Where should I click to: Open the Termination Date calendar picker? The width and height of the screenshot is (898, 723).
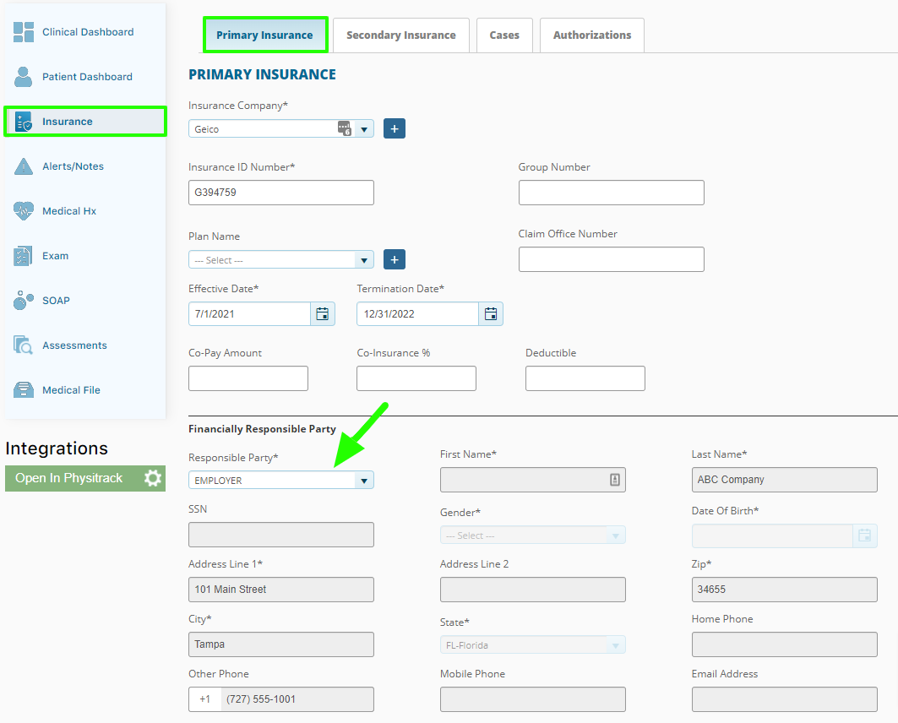tap(491, 313)
